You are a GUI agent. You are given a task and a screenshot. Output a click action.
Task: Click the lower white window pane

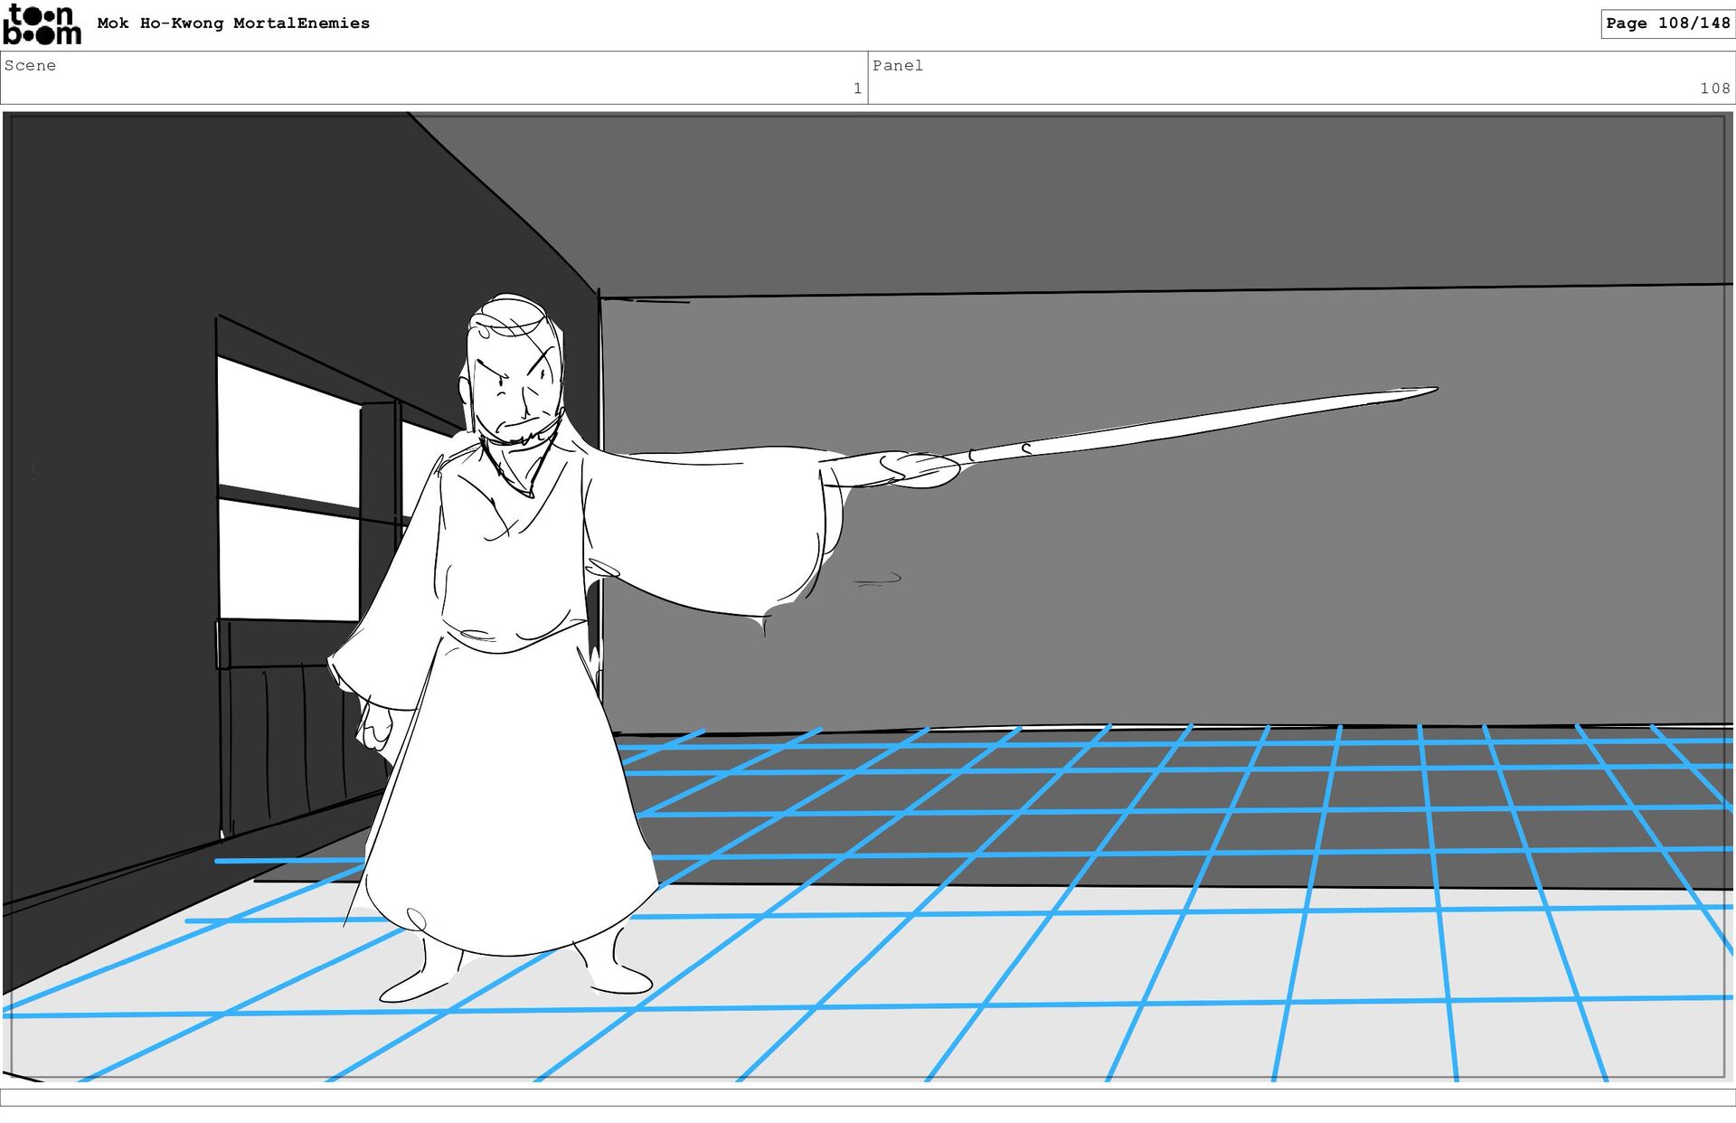[288, 561]
